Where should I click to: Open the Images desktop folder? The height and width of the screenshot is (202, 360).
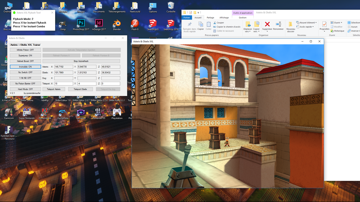[x=81, y=8]
